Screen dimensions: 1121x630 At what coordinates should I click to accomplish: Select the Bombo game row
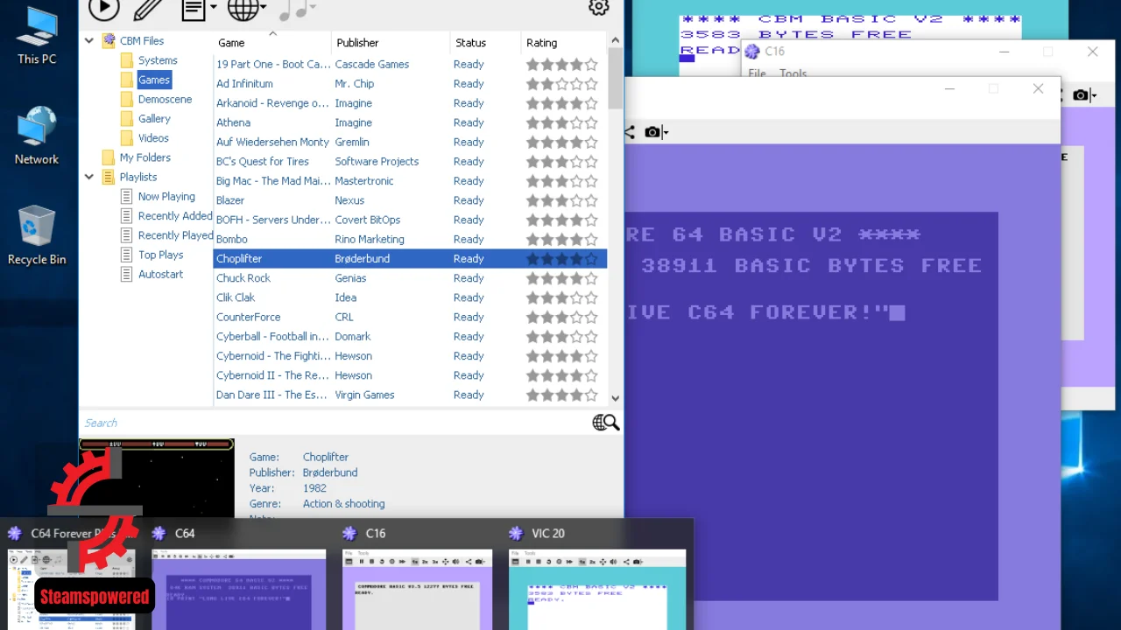(x=410, y=239)
